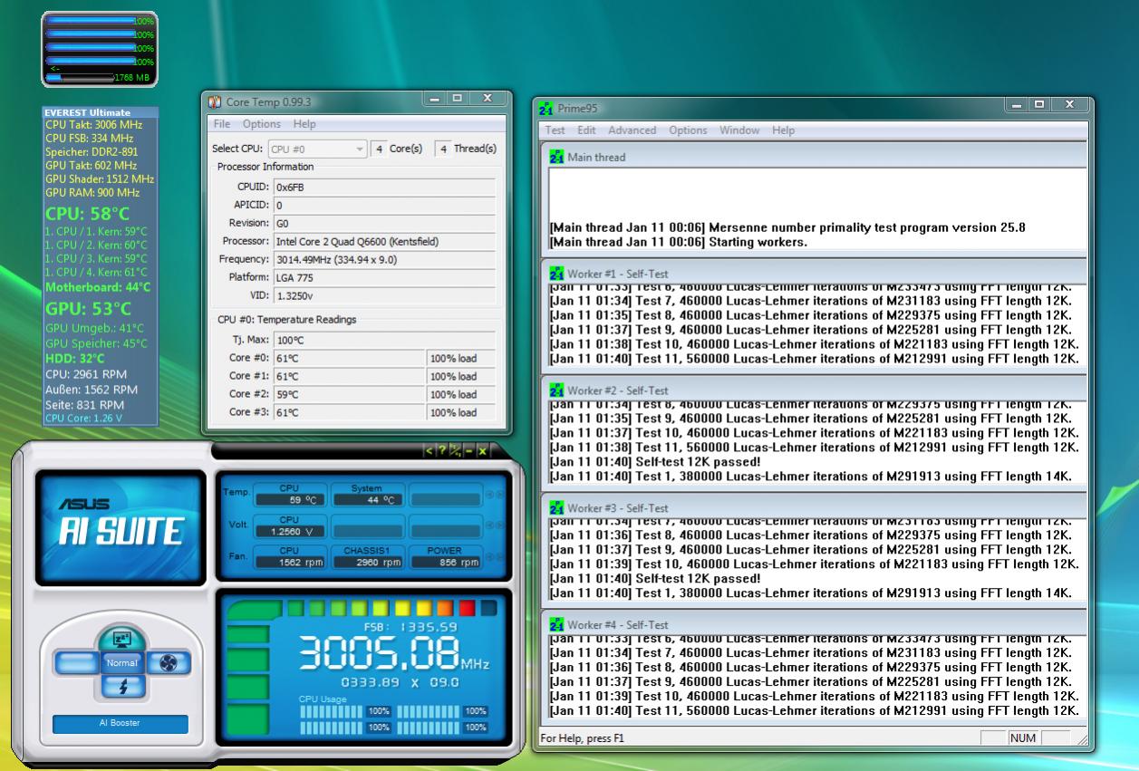Click the Main thread sub-window title bar
The width and height of the screenshot is (1139, 771).
click(814, 157)
